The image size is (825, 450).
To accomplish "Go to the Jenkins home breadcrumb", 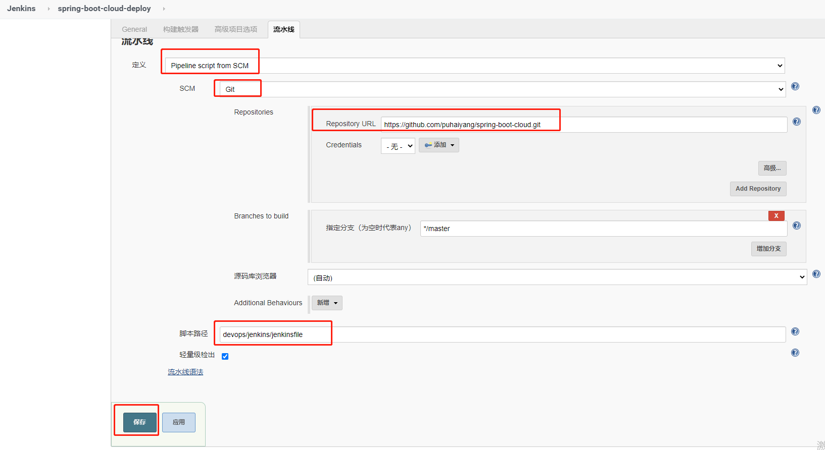I will [21, 9].
